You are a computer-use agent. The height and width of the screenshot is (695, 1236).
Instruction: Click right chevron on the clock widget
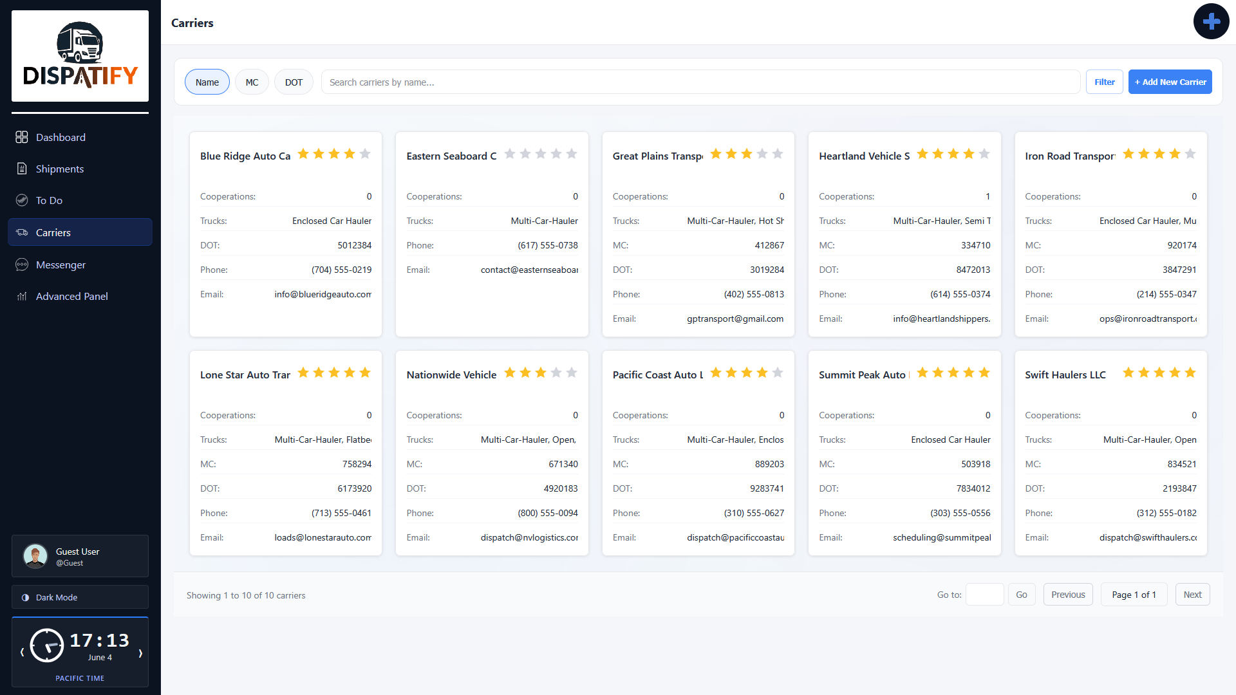140,653
